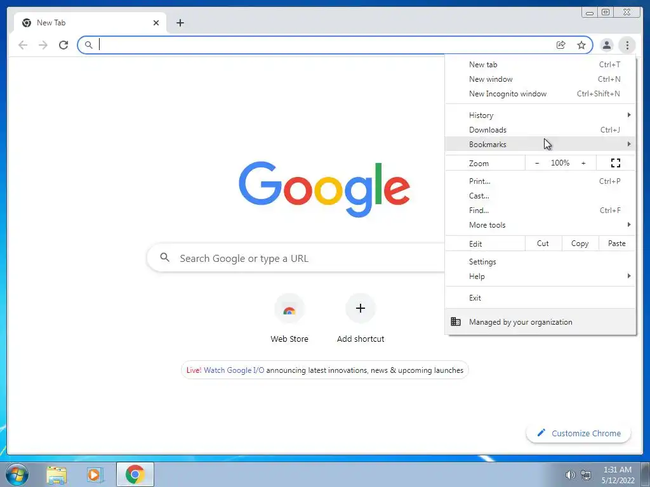Click the clock in the system tray

[x=618, y=475]
